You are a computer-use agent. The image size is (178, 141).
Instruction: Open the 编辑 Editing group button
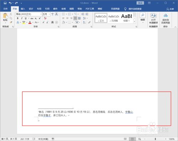click(x=142, y=18)
